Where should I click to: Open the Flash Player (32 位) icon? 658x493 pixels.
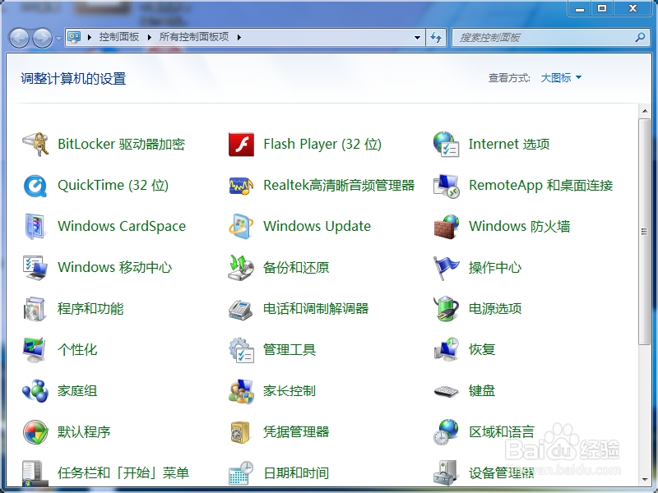point(241,145)
